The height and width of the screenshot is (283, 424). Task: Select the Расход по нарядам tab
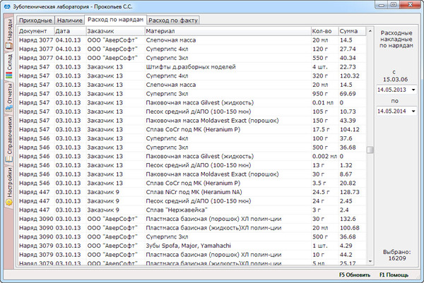tap(115, 20)
